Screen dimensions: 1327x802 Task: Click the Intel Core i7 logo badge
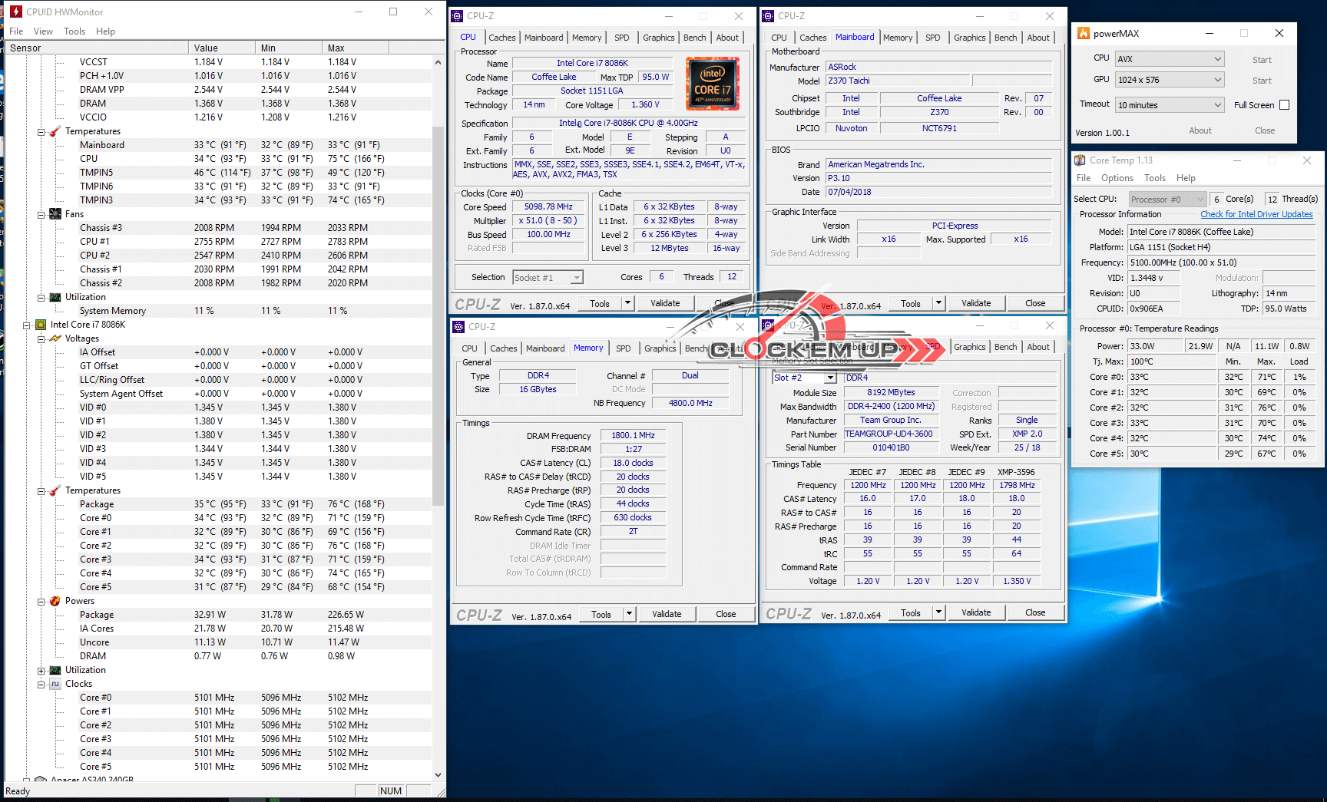(712, 84)
